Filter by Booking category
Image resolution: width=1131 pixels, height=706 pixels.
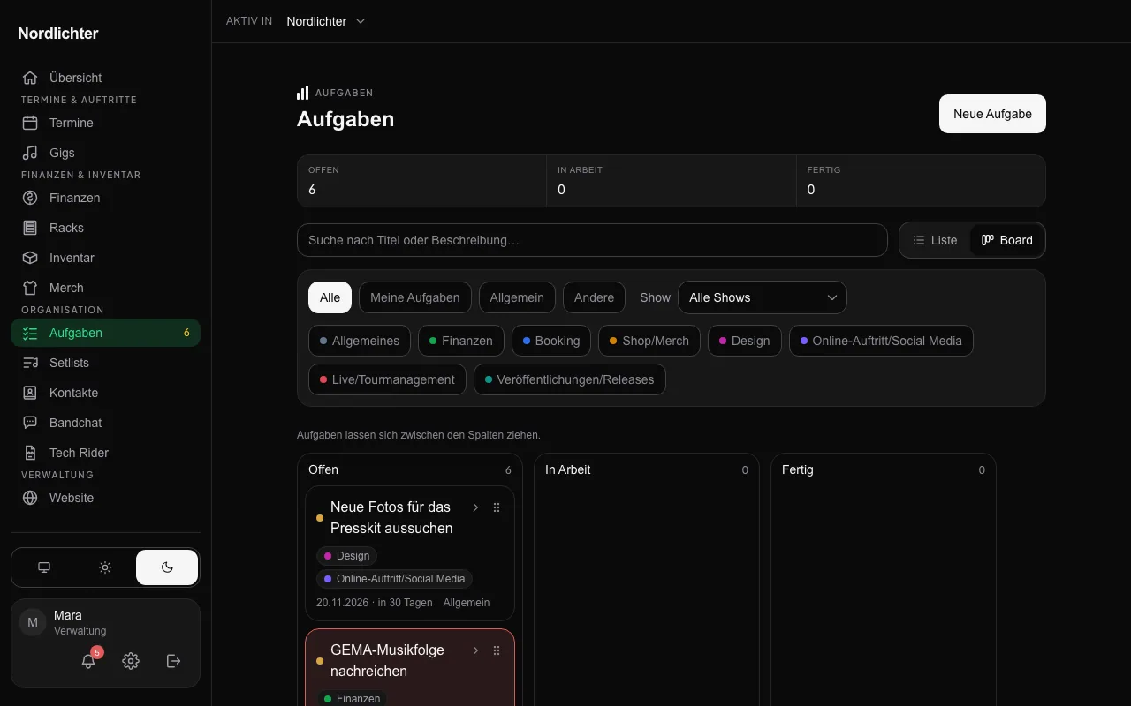click(550, 341)
